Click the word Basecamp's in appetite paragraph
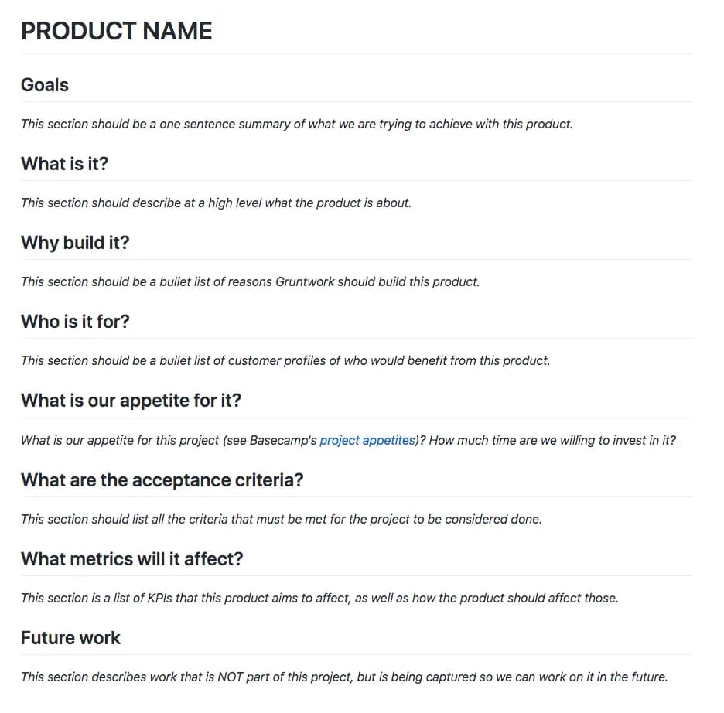724x713 pixels. coord(283,440)
